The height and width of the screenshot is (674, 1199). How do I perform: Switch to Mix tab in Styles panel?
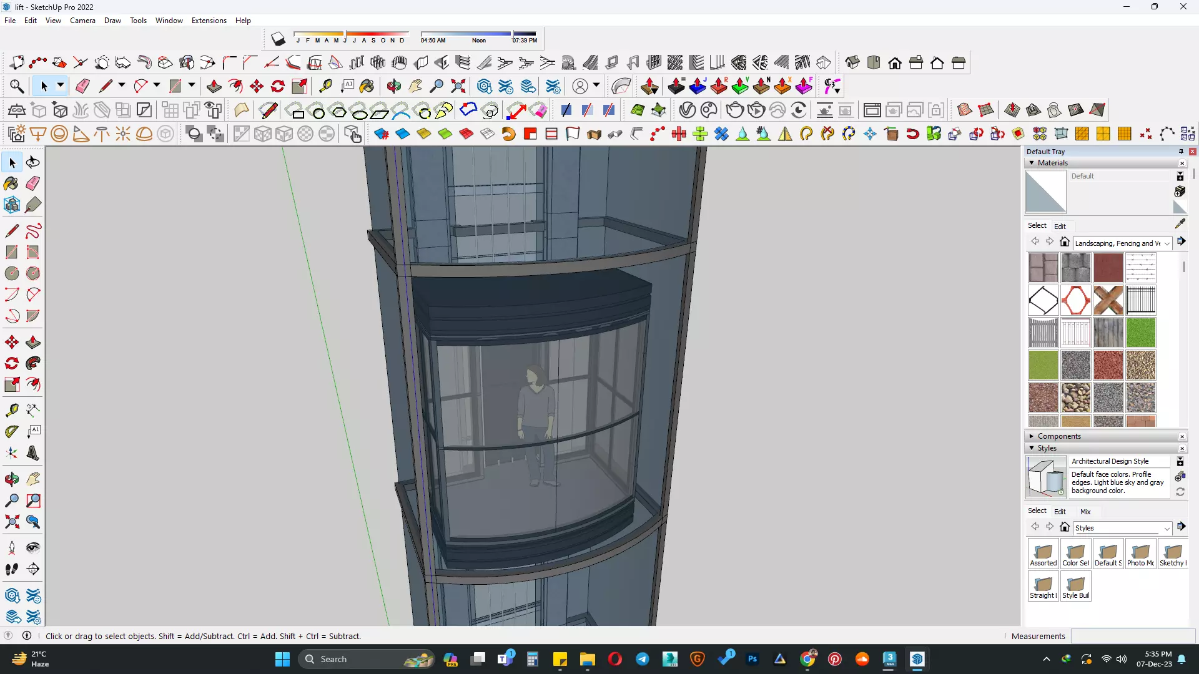[x=1085, y=512]
